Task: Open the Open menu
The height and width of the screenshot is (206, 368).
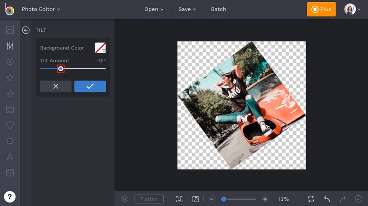Action: click(154, 9)
